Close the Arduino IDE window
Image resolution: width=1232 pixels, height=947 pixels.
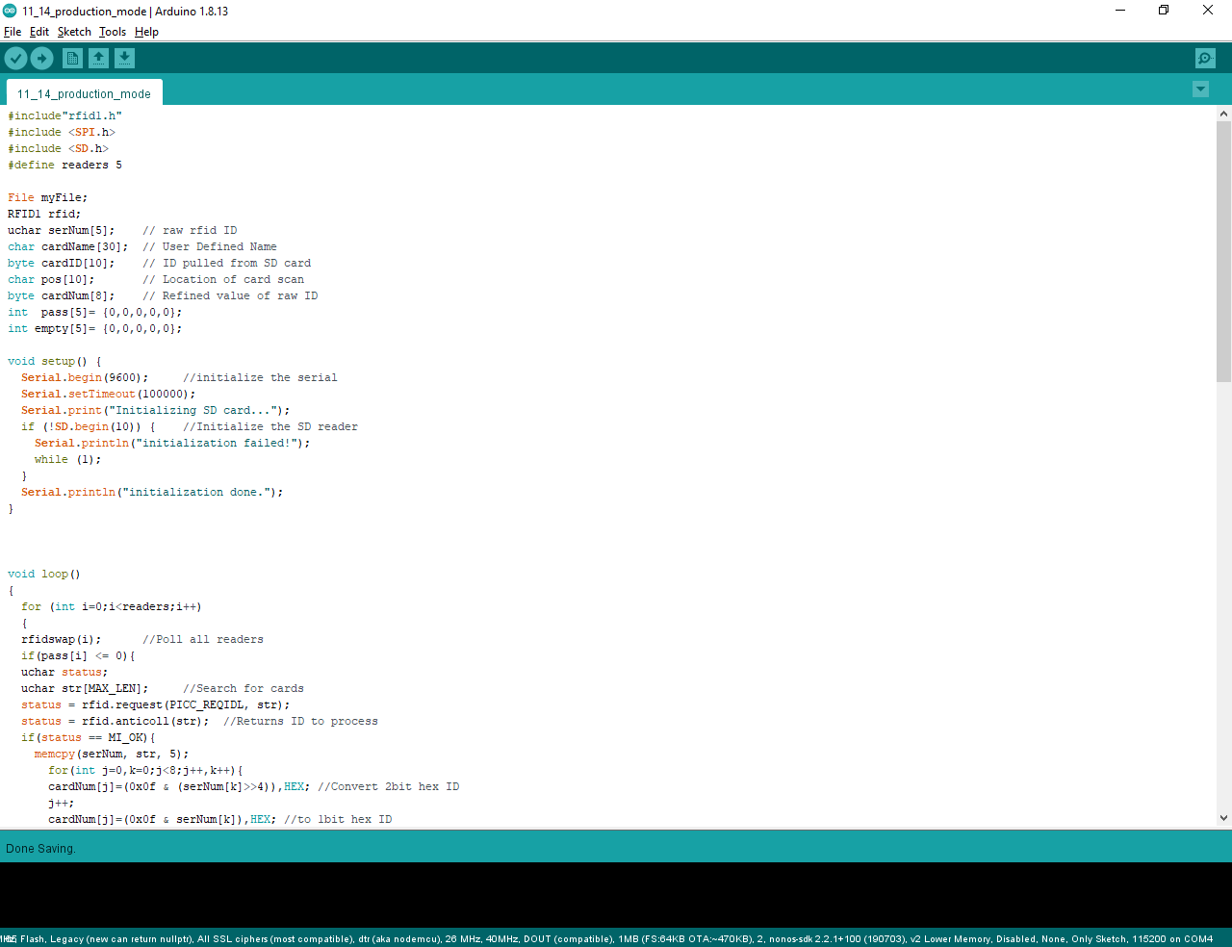point(1208,11)
